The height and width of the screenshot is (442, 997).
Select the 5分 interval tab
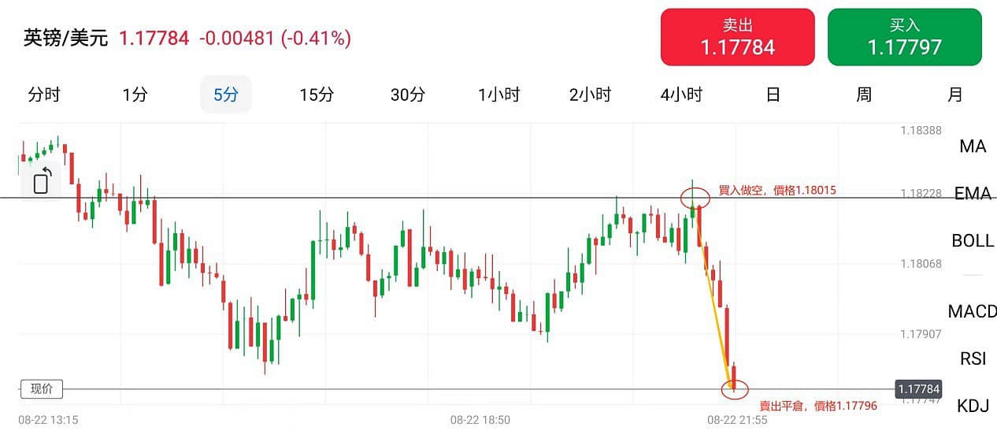coord(225,95)
